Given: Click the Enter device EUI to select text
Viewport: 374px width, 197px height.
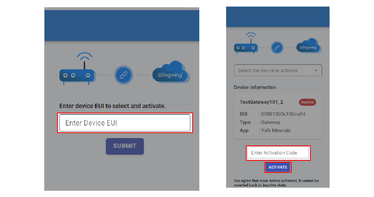Looking at the screenshot, I should 113,106.
